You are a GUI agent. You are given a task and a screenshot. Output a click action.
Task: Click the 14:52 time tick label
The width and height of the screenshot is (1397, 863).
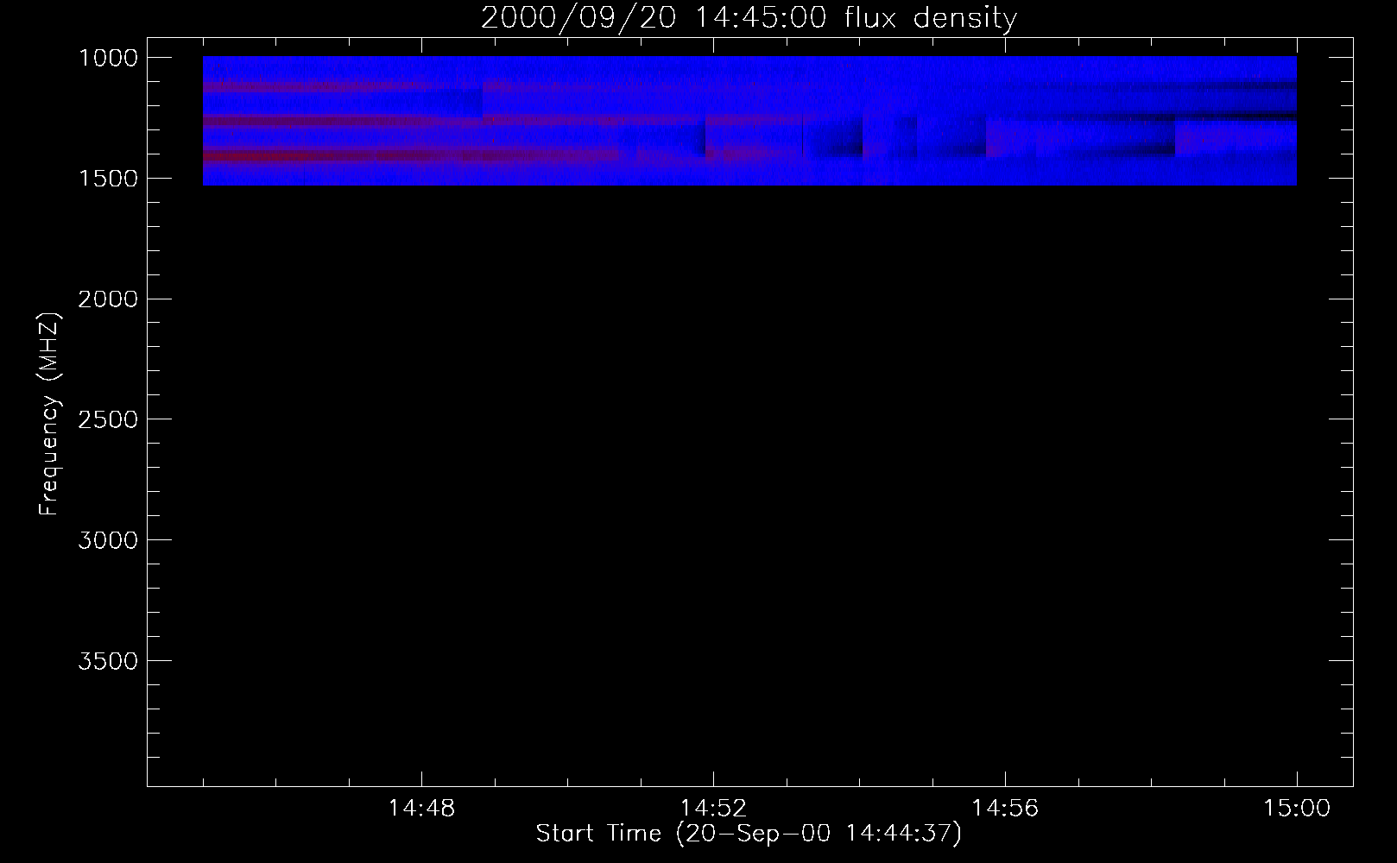(713, 809)
